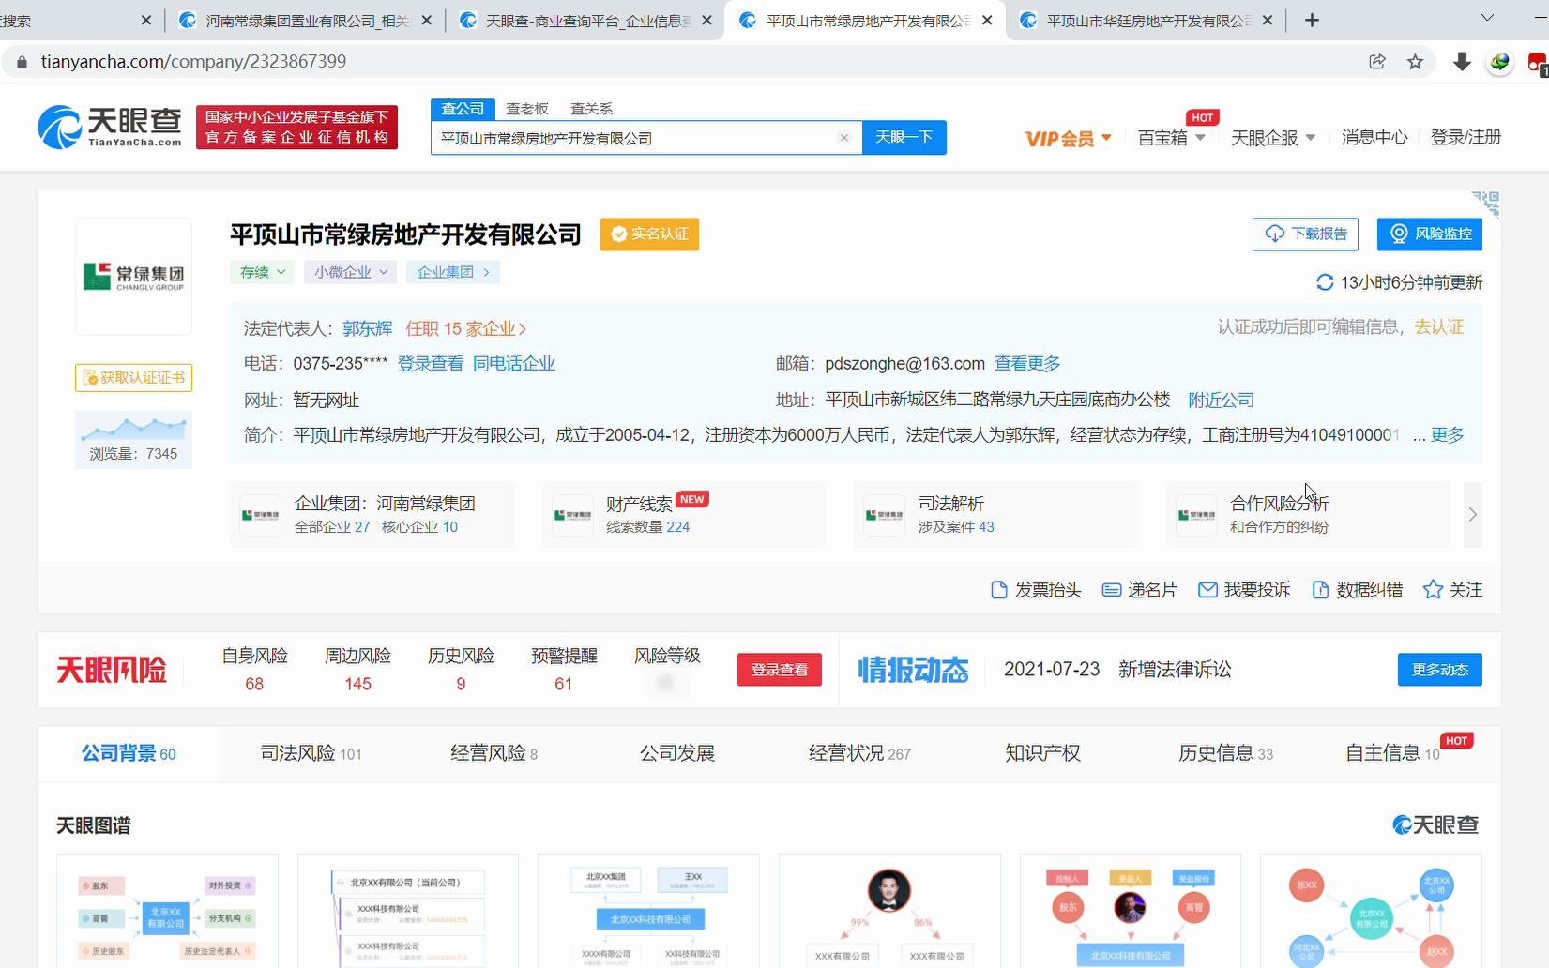Click the 更多动态 button
This screenshot has height=968, width=1549.
[x=1439, y=670]
